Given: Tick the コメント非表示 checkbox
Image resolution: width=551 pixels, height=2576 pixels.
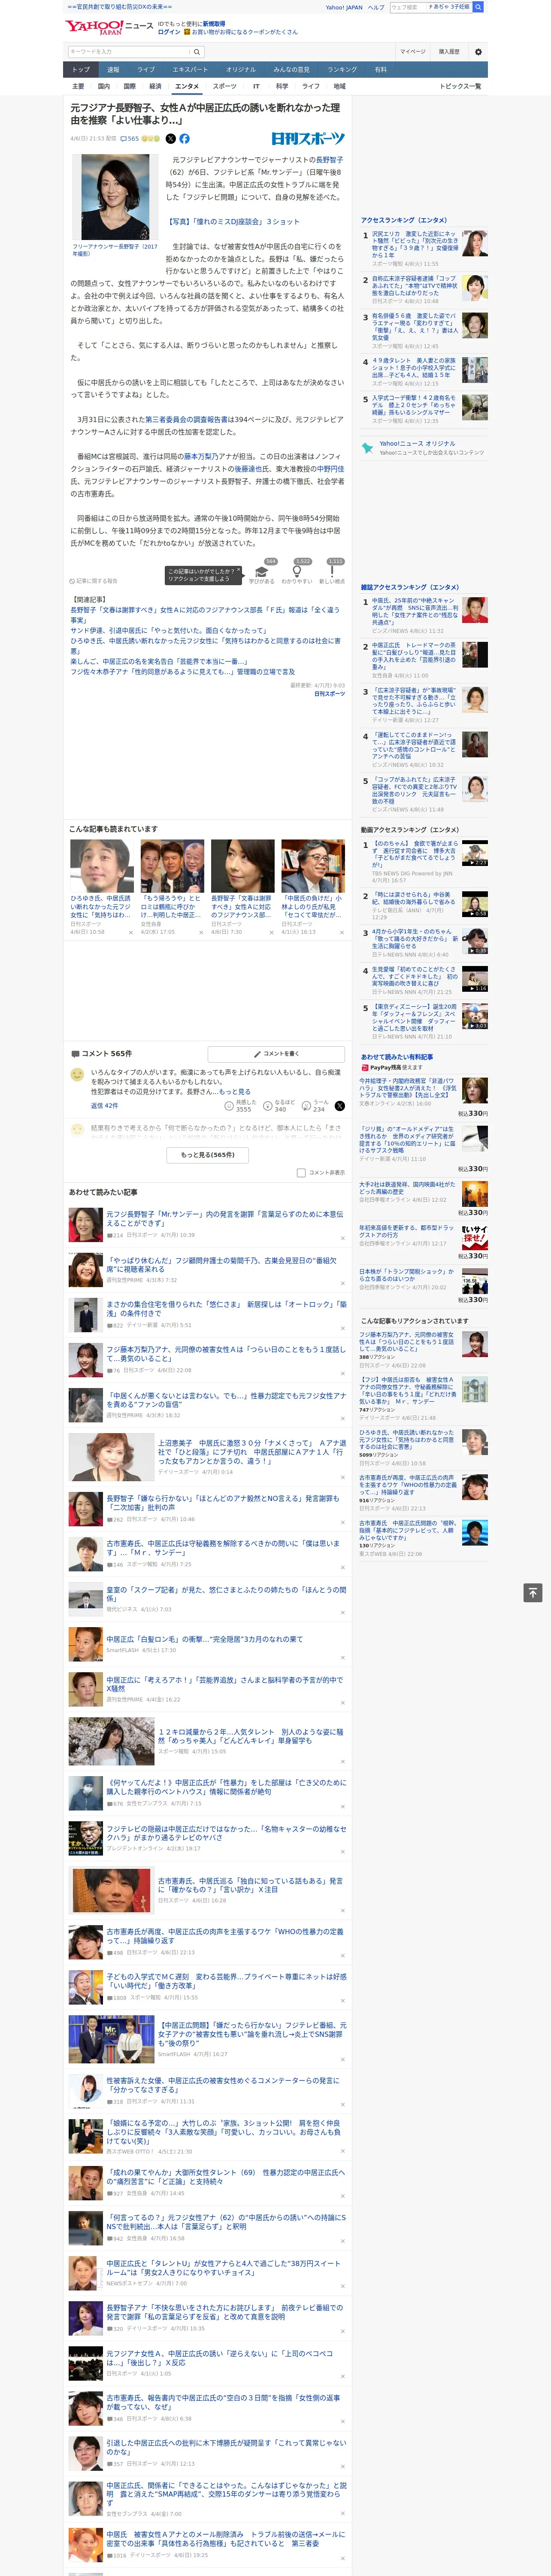Looking at the screenshot, I should coord(301,1172).
